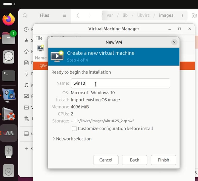Open the drive entry in Files sidebar
Screen dimensions: 198x181
point(26,134)
